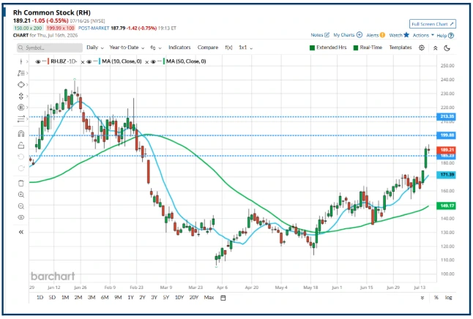Open the Year-to-Date period dropdown
Viewport: 473px width, 319px height.
tap(127, 48)
